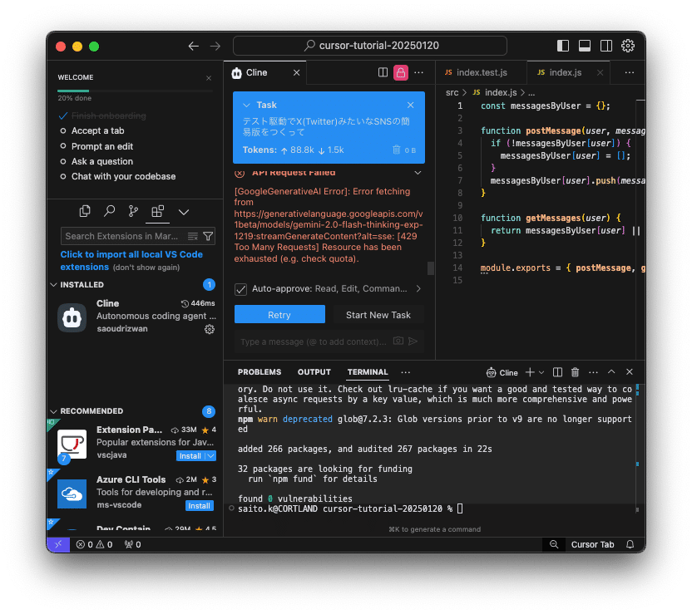
Task: Open Extension Pack install dropdown arrow
Action: (x=211, y=456)
